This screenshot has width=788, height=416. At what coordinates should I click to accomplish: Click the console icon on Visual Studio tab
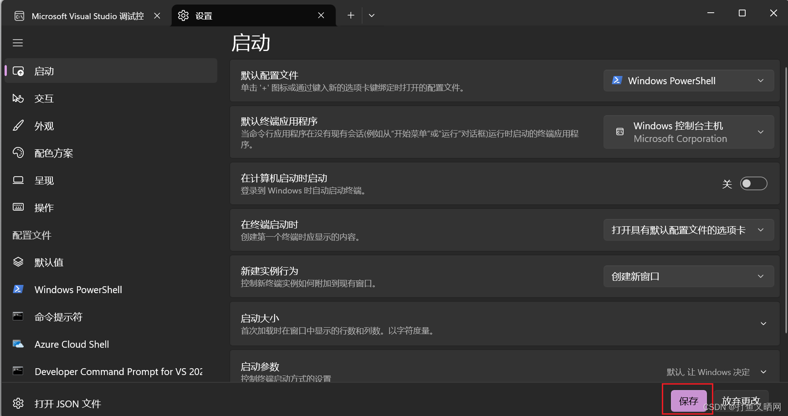pyautogui.click(x=19, y=16)
